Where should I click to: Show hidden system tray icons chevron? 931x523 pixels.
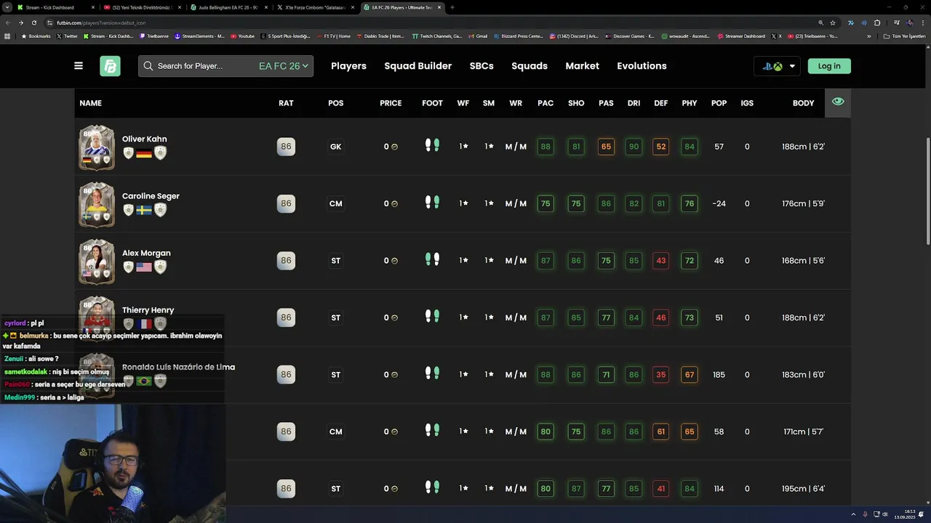pyautogui.click(x=853, y=514)
